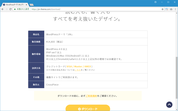The width and height of the screenshot is (178, 111).
Task: Open Chrome three-dot menu
Action: click(x=175, y=9)
